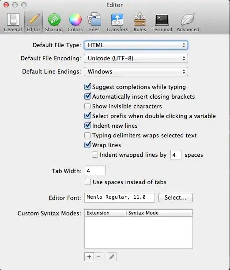Open the Colors preferences pane

click(x=75, y=22)
